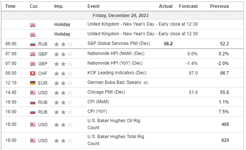Viewport: 246px width, 150px height.
Task: Click the UK flag in the Nationwide HPI (MoM) row
Action: pyautogui.click(x=33, y=54)
